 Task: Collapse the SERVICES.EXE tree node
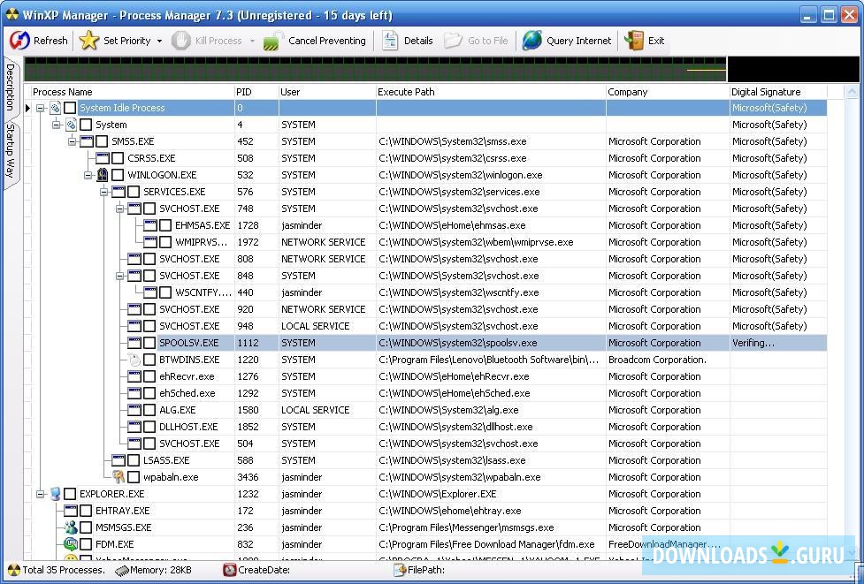pyautogui.click(x=104, y=192)
